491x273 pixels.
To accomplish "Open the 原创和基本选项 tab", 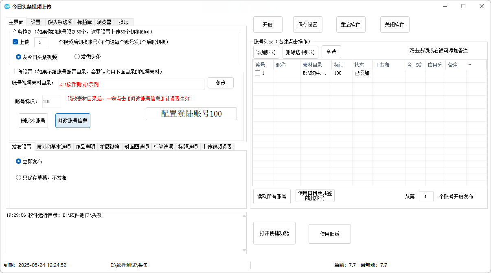I will pos(54,147).
